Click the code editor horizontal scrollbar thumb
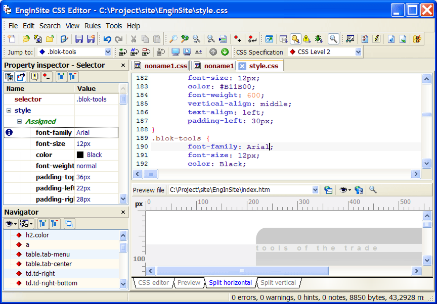Screen dimensions: 437x304 tap(151, 174)
